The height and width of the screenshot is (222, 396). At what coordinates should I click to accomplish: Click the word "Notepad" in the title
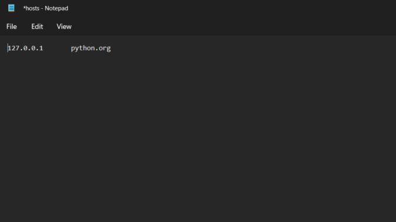56,8
